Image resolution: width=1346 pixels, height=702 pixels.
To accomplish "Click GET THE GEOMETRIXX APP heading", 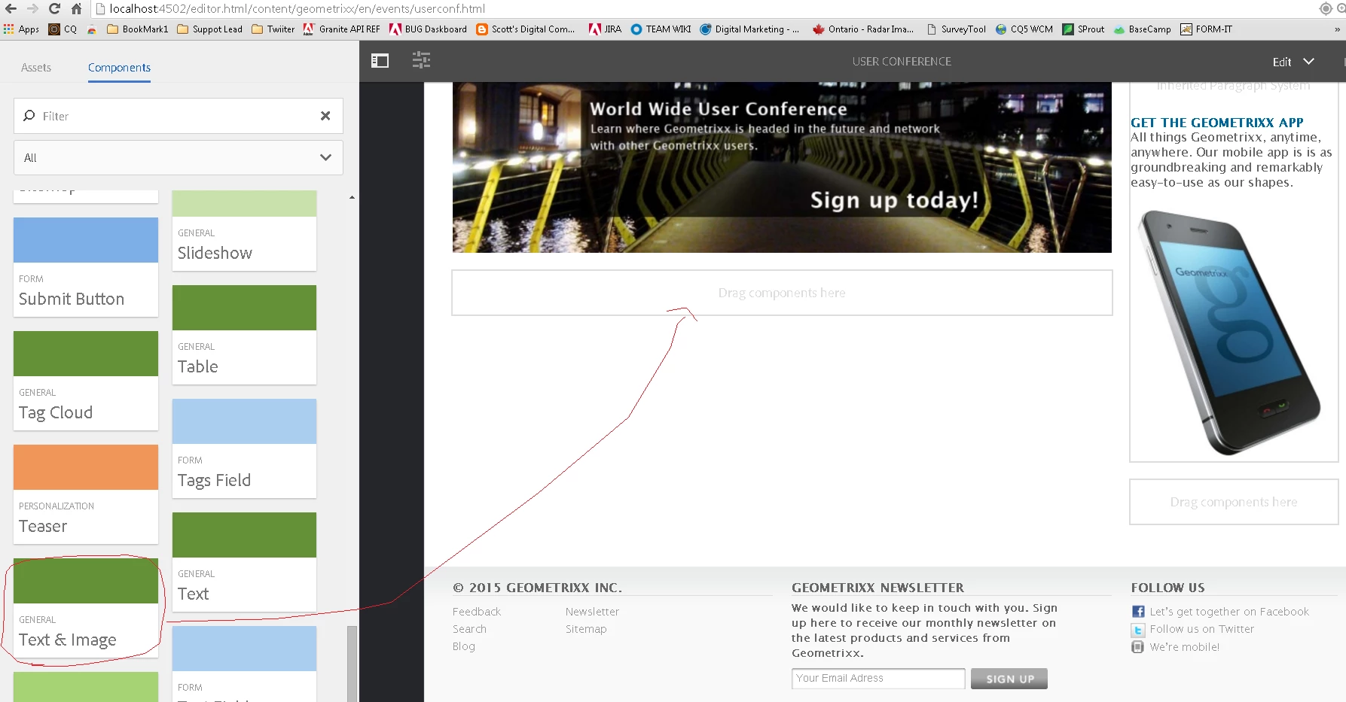I will (x=1216, y=123).
